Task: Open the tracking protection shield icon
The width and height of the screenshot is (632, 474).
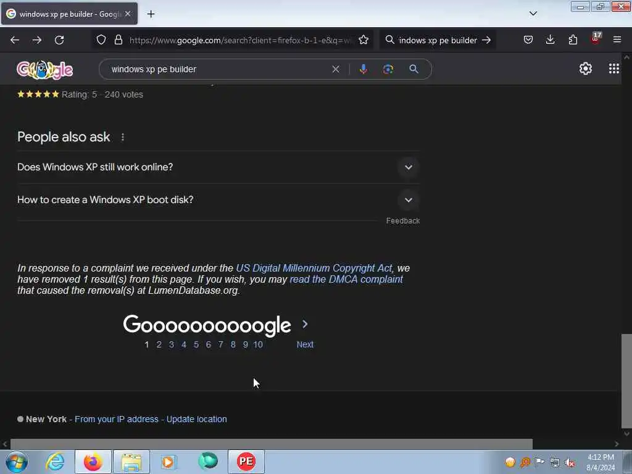Action: 101,40
